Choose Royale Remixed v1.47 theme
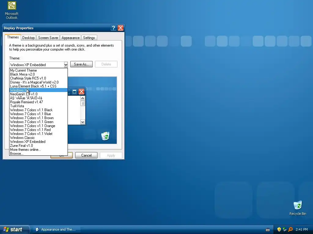 tap(38, 102)
